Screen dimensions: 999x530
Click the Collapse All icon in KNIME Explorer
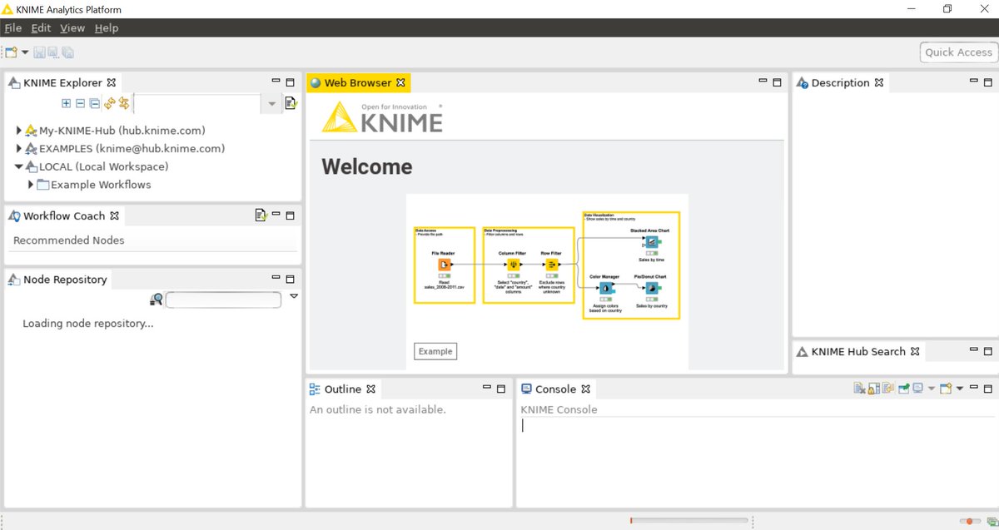(x=94, y=103)
